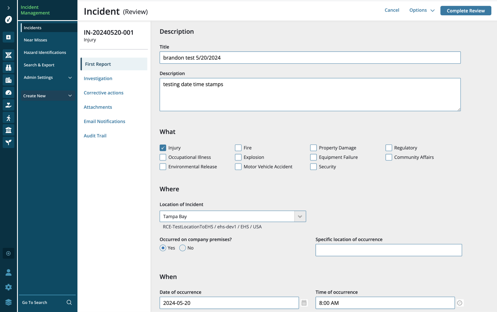Open the gauge dashboard icon
Viewport: 497px width, 312px height.
[9, 92]
